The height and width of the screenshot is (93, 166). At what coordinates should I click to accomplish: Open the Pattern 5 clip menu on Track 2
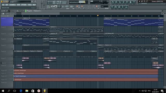(x=50, y=27)
